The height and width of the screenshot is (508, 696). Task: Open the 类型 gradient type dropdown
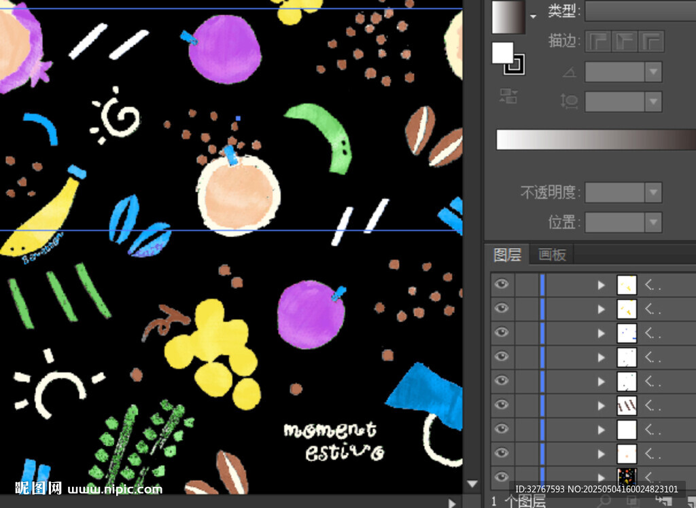639,12
